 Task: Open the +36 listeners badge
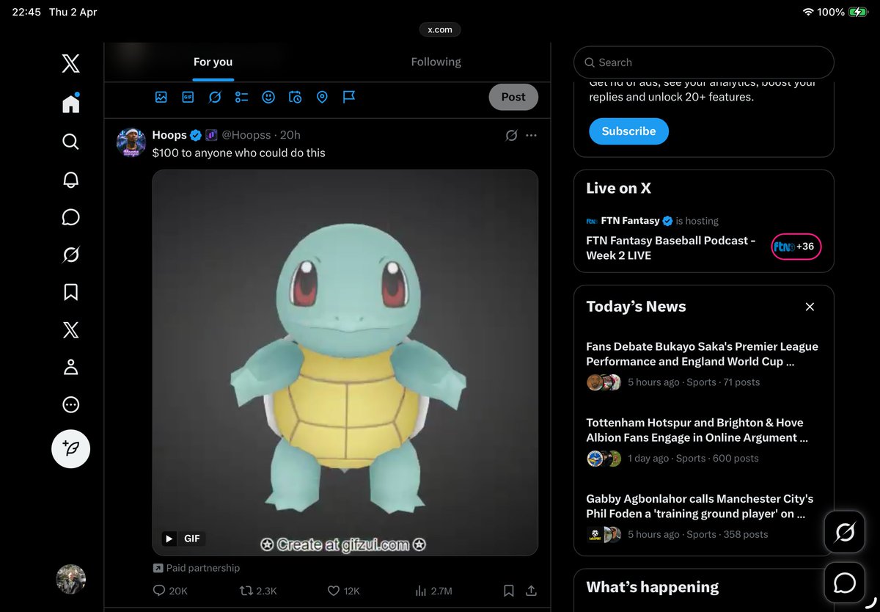796,247
